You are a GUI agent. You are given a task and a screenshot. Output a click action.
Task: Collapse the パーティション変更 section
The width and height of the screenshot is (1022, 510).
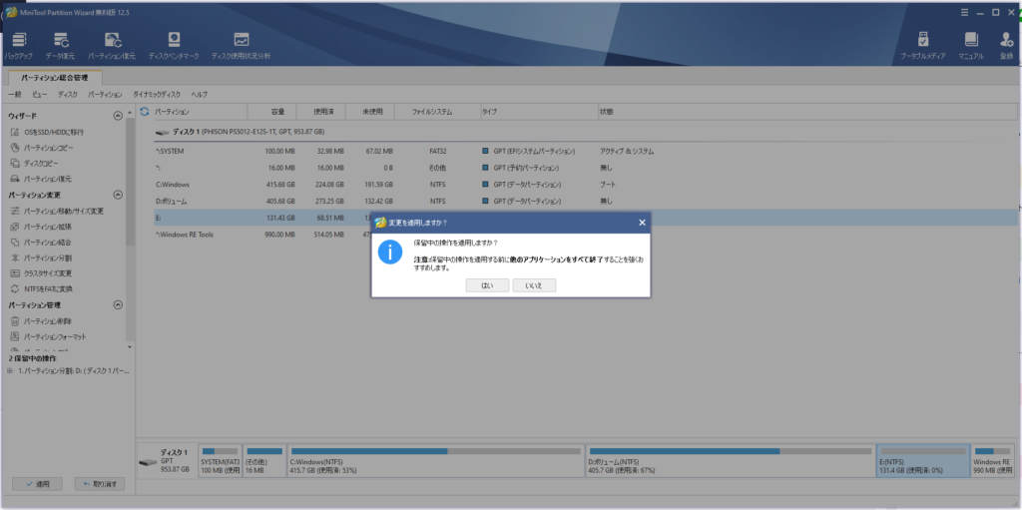(118, 195)
